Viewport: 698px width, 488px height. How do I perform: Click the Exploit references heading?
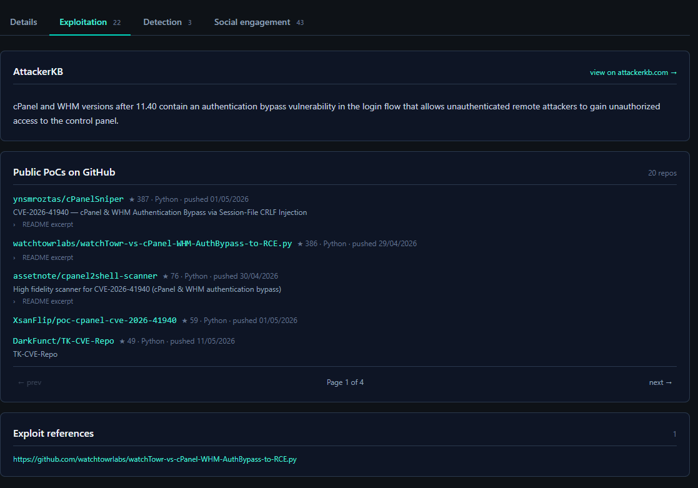point(53,434)
